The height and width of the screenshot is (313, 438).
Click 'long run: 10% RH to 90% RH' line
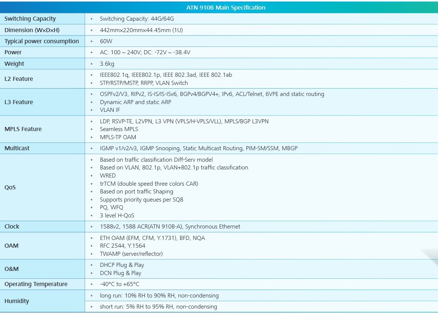(159, 296)
